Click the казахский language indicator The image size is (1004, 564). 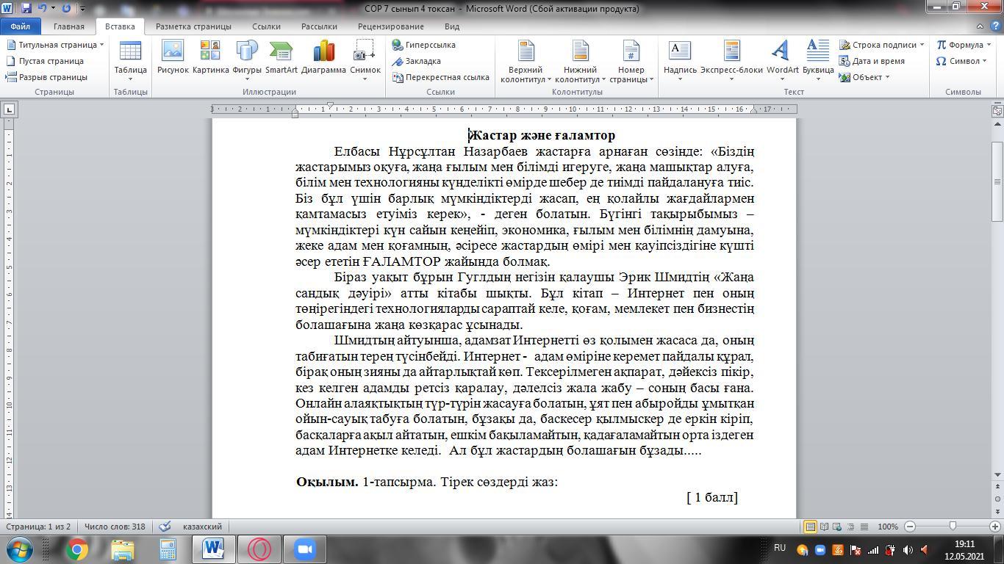202,527
